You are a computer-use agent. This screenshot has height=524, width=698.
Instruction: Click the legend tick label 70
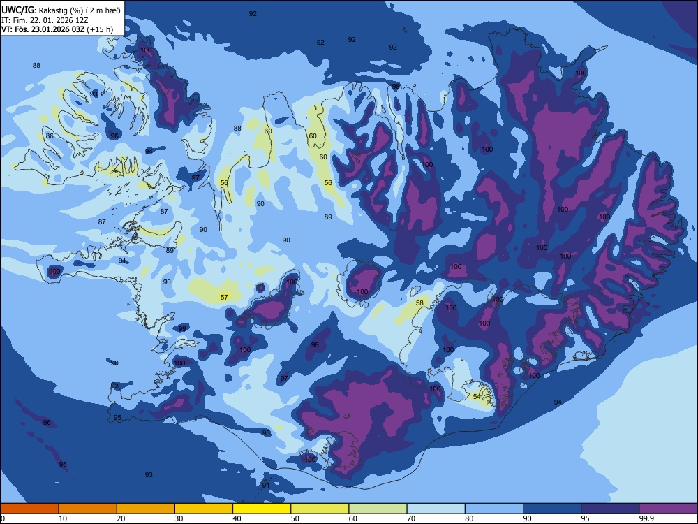411,518
